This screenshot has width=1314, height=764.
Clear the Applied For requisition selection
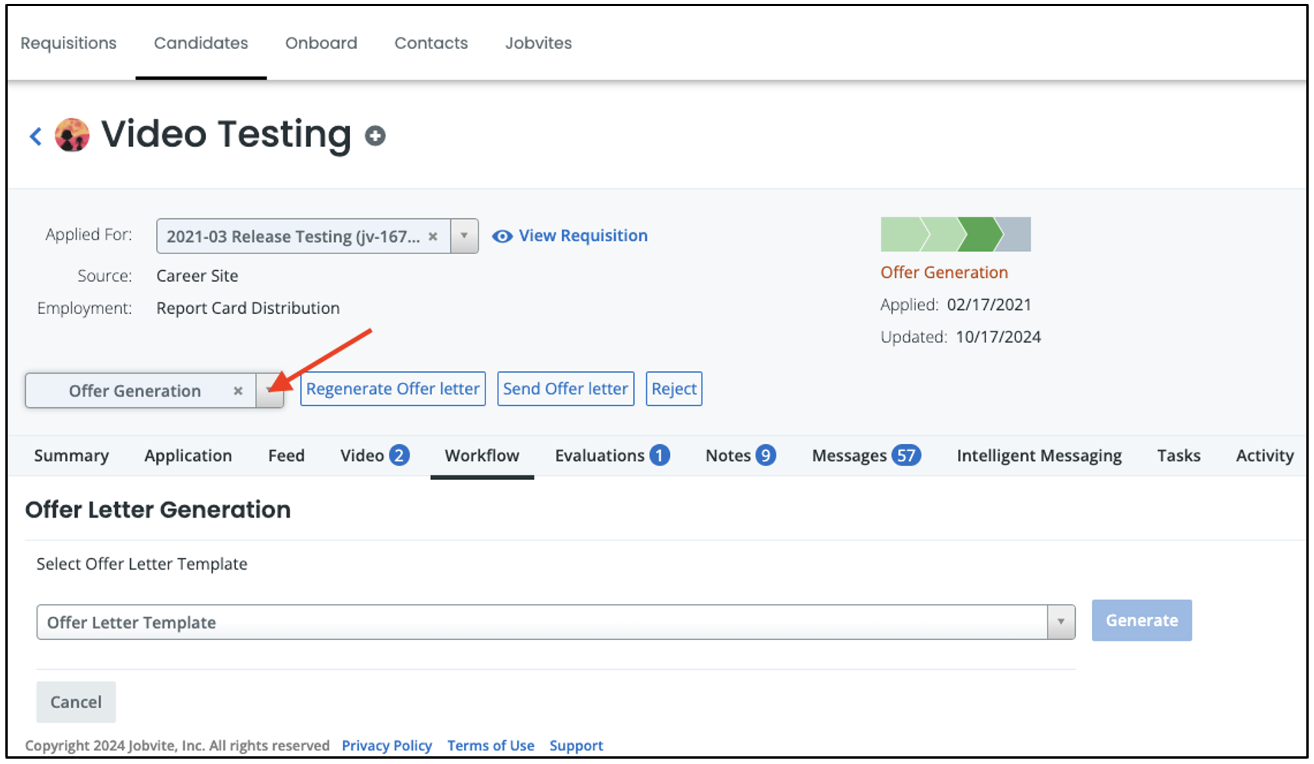pos(433,237)
